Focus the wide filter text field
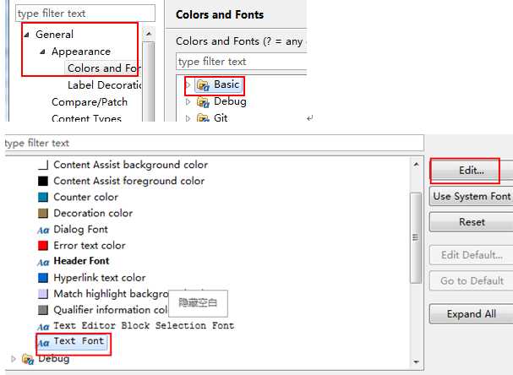Viewport: 513px width, 375px height. click(211, 144)
